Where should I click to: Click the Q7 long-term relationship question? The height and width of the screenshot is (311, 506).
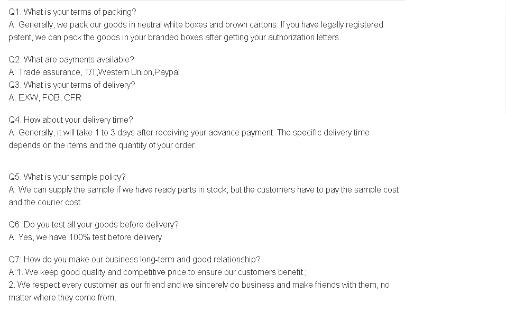(134, 259)
